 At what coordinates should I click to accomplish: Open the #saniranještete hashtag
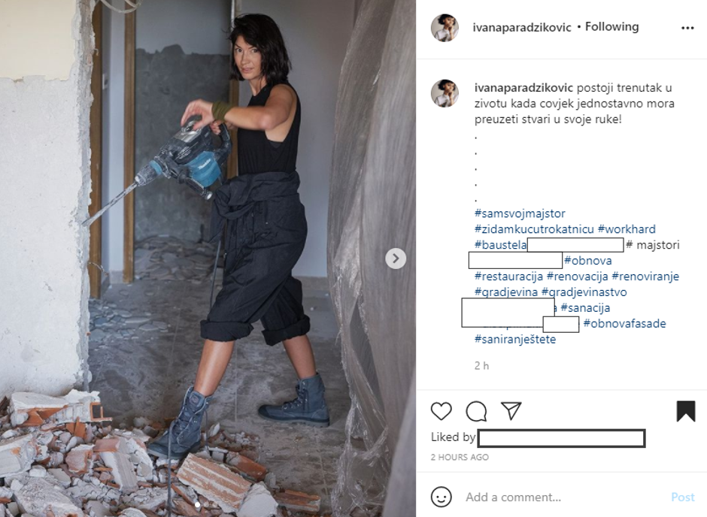point(515,339)
